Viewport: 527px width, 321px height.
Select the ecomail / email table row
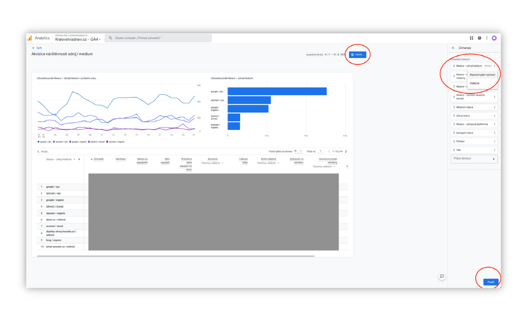click(55, 226)
